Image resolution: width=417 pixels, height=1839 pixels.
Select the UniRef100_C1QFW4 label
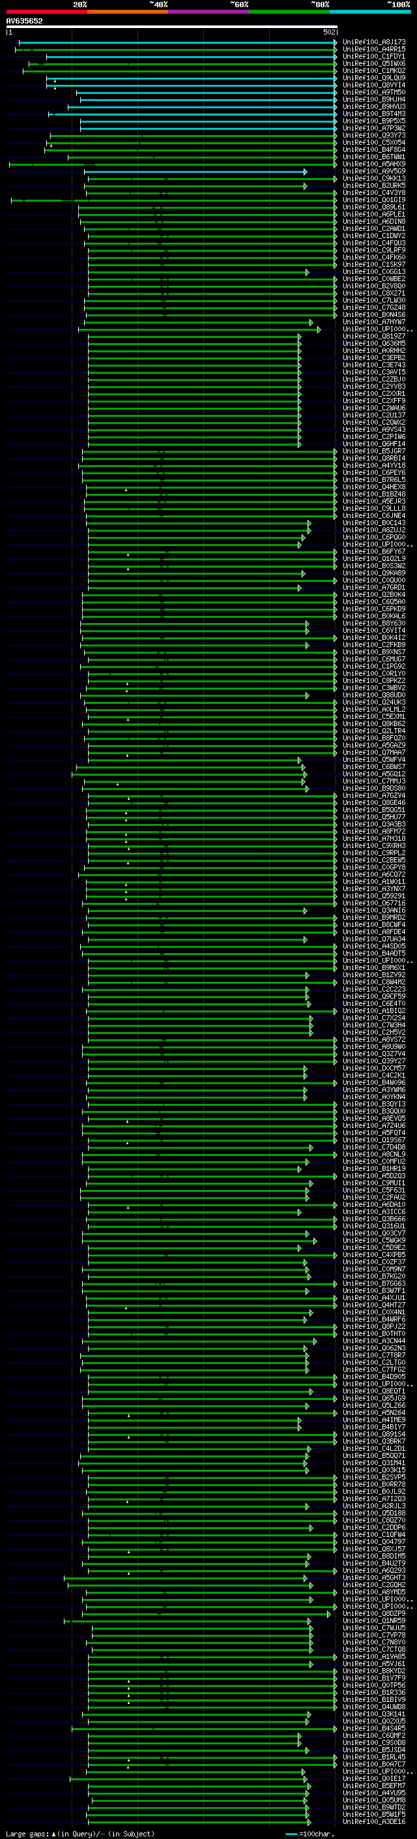click(374, 1534)
